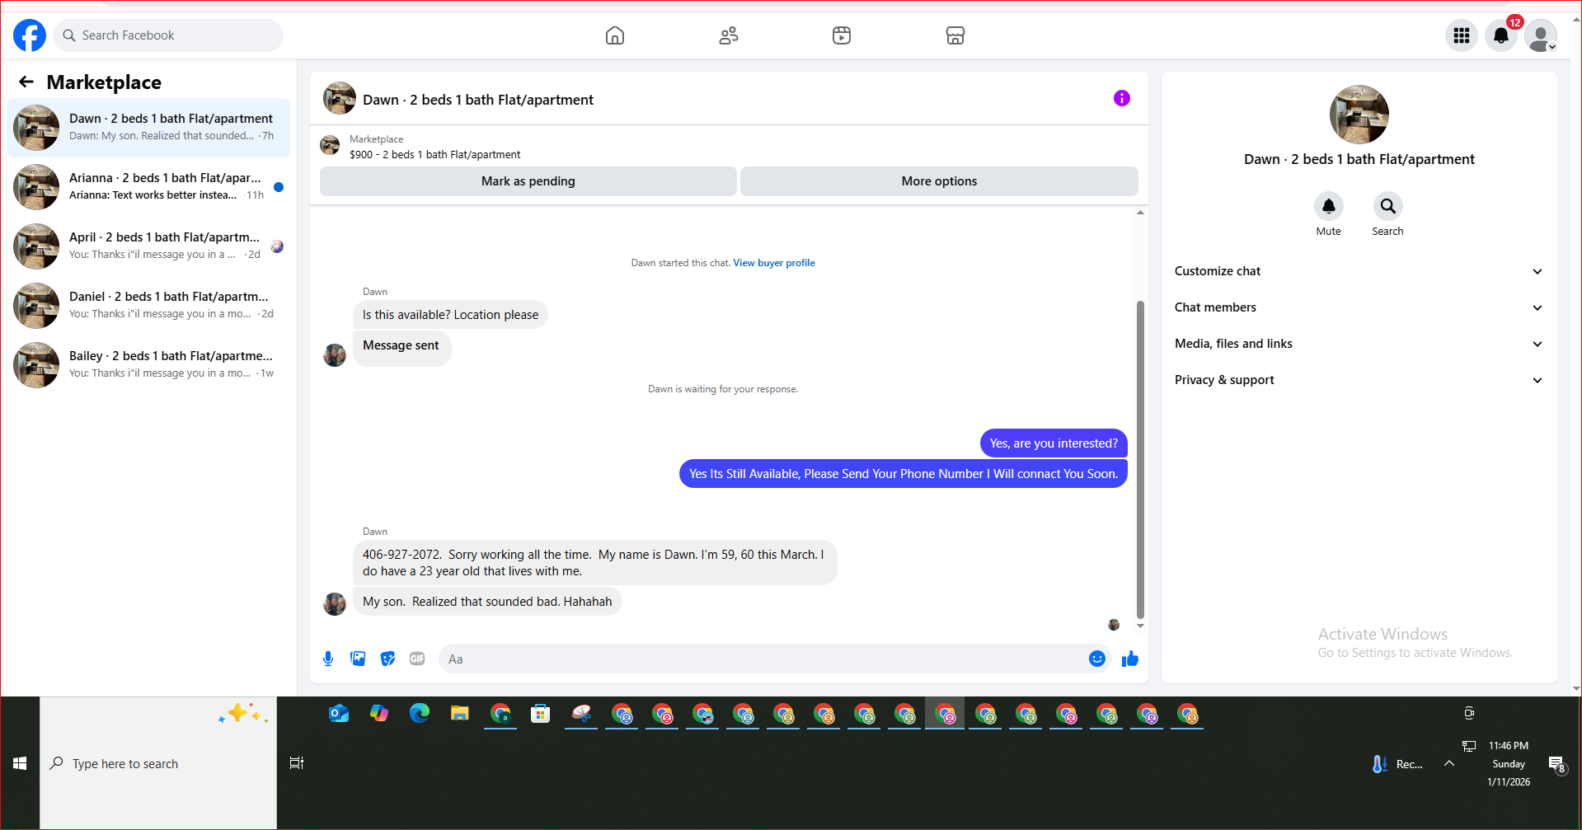1582x830 pixels.
Task: Expand the Chat members section
Action: click(1359, 307)
